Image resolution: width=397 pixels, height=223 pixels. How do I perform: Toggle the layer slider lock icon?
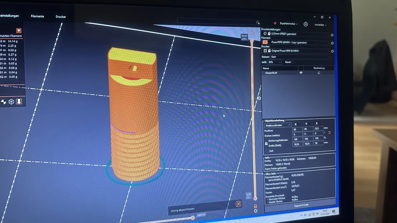click(x=255, y=206)
